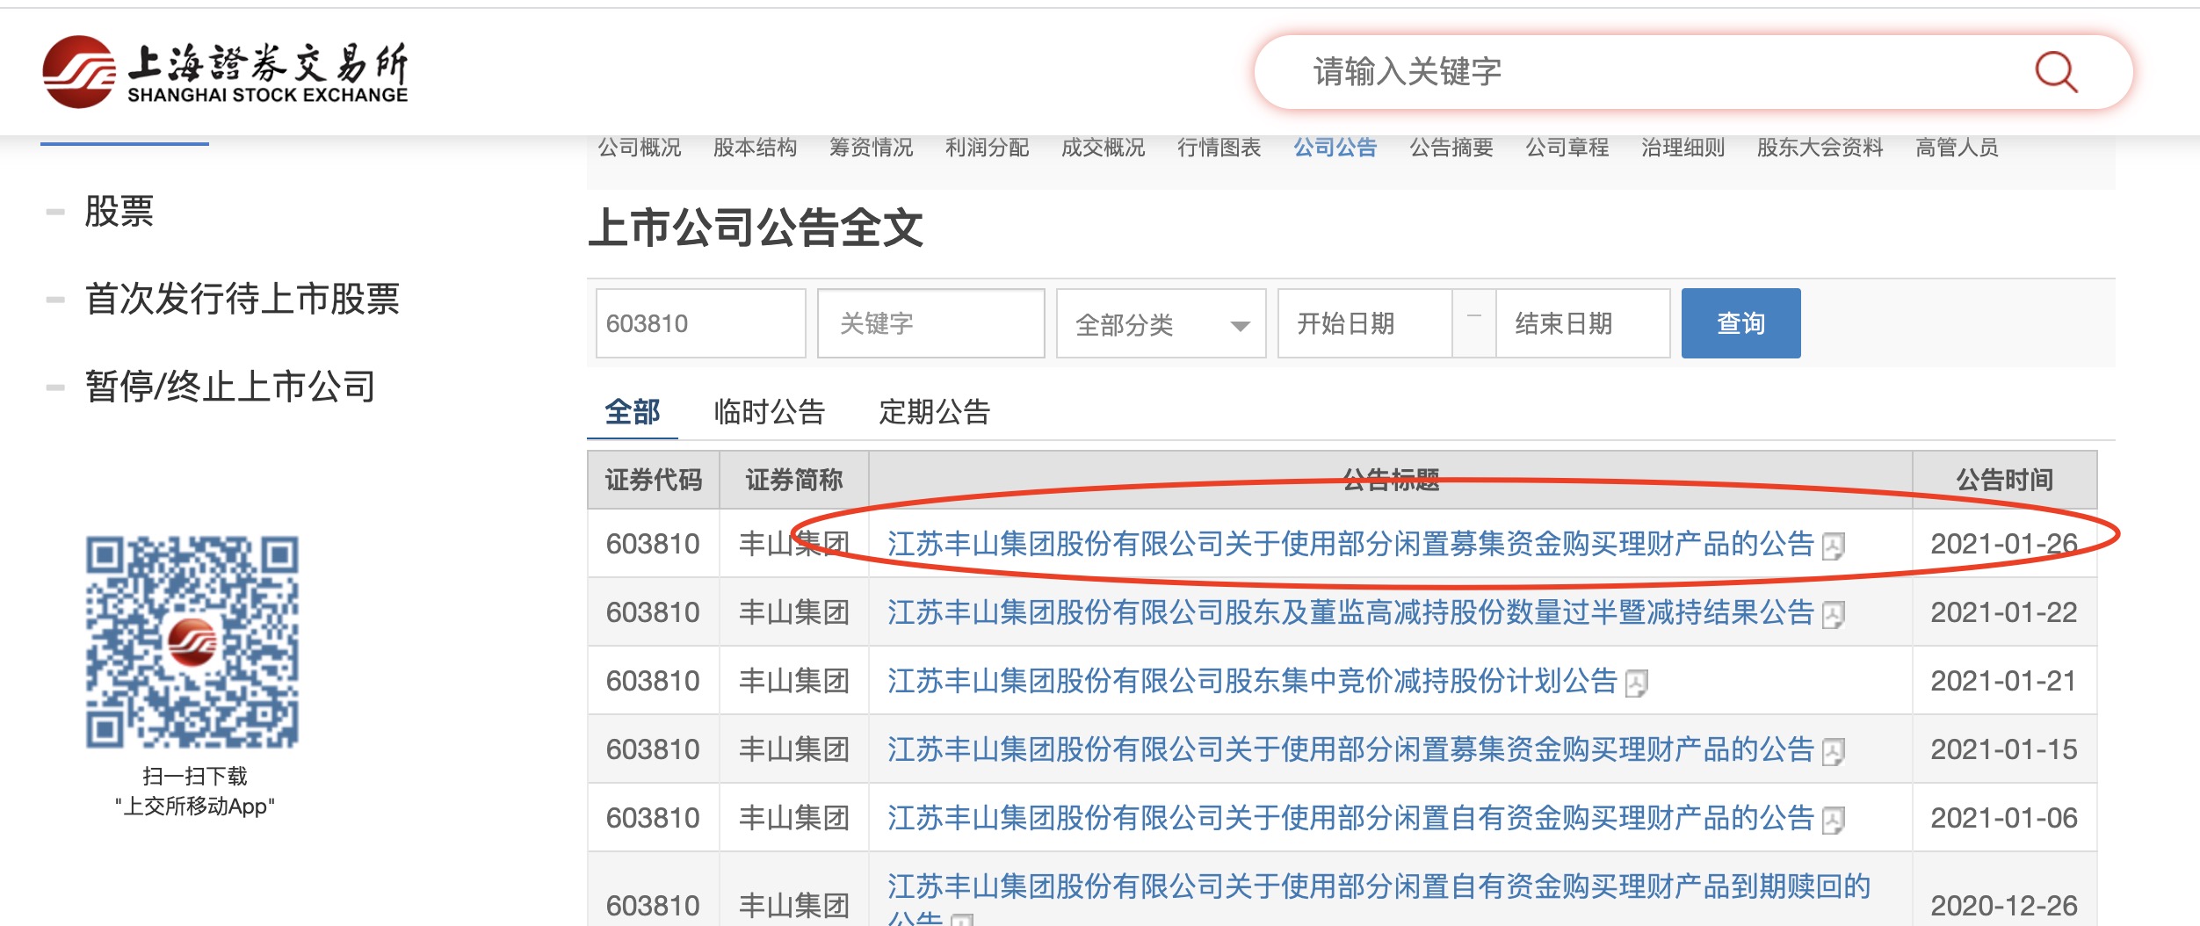Screen dimensions: 2200x926
Task: Click the 证券简称 column header
Action: [794, 480]
